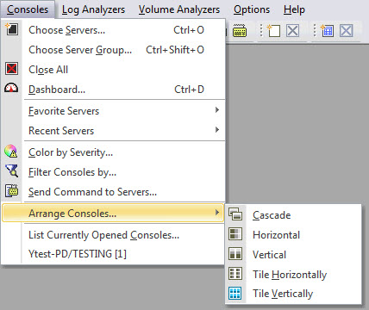Image resolution: width=369 pixels, height=310 pixels.
Task: Open the Log Analyzers menu
Action: coord(93,9)
